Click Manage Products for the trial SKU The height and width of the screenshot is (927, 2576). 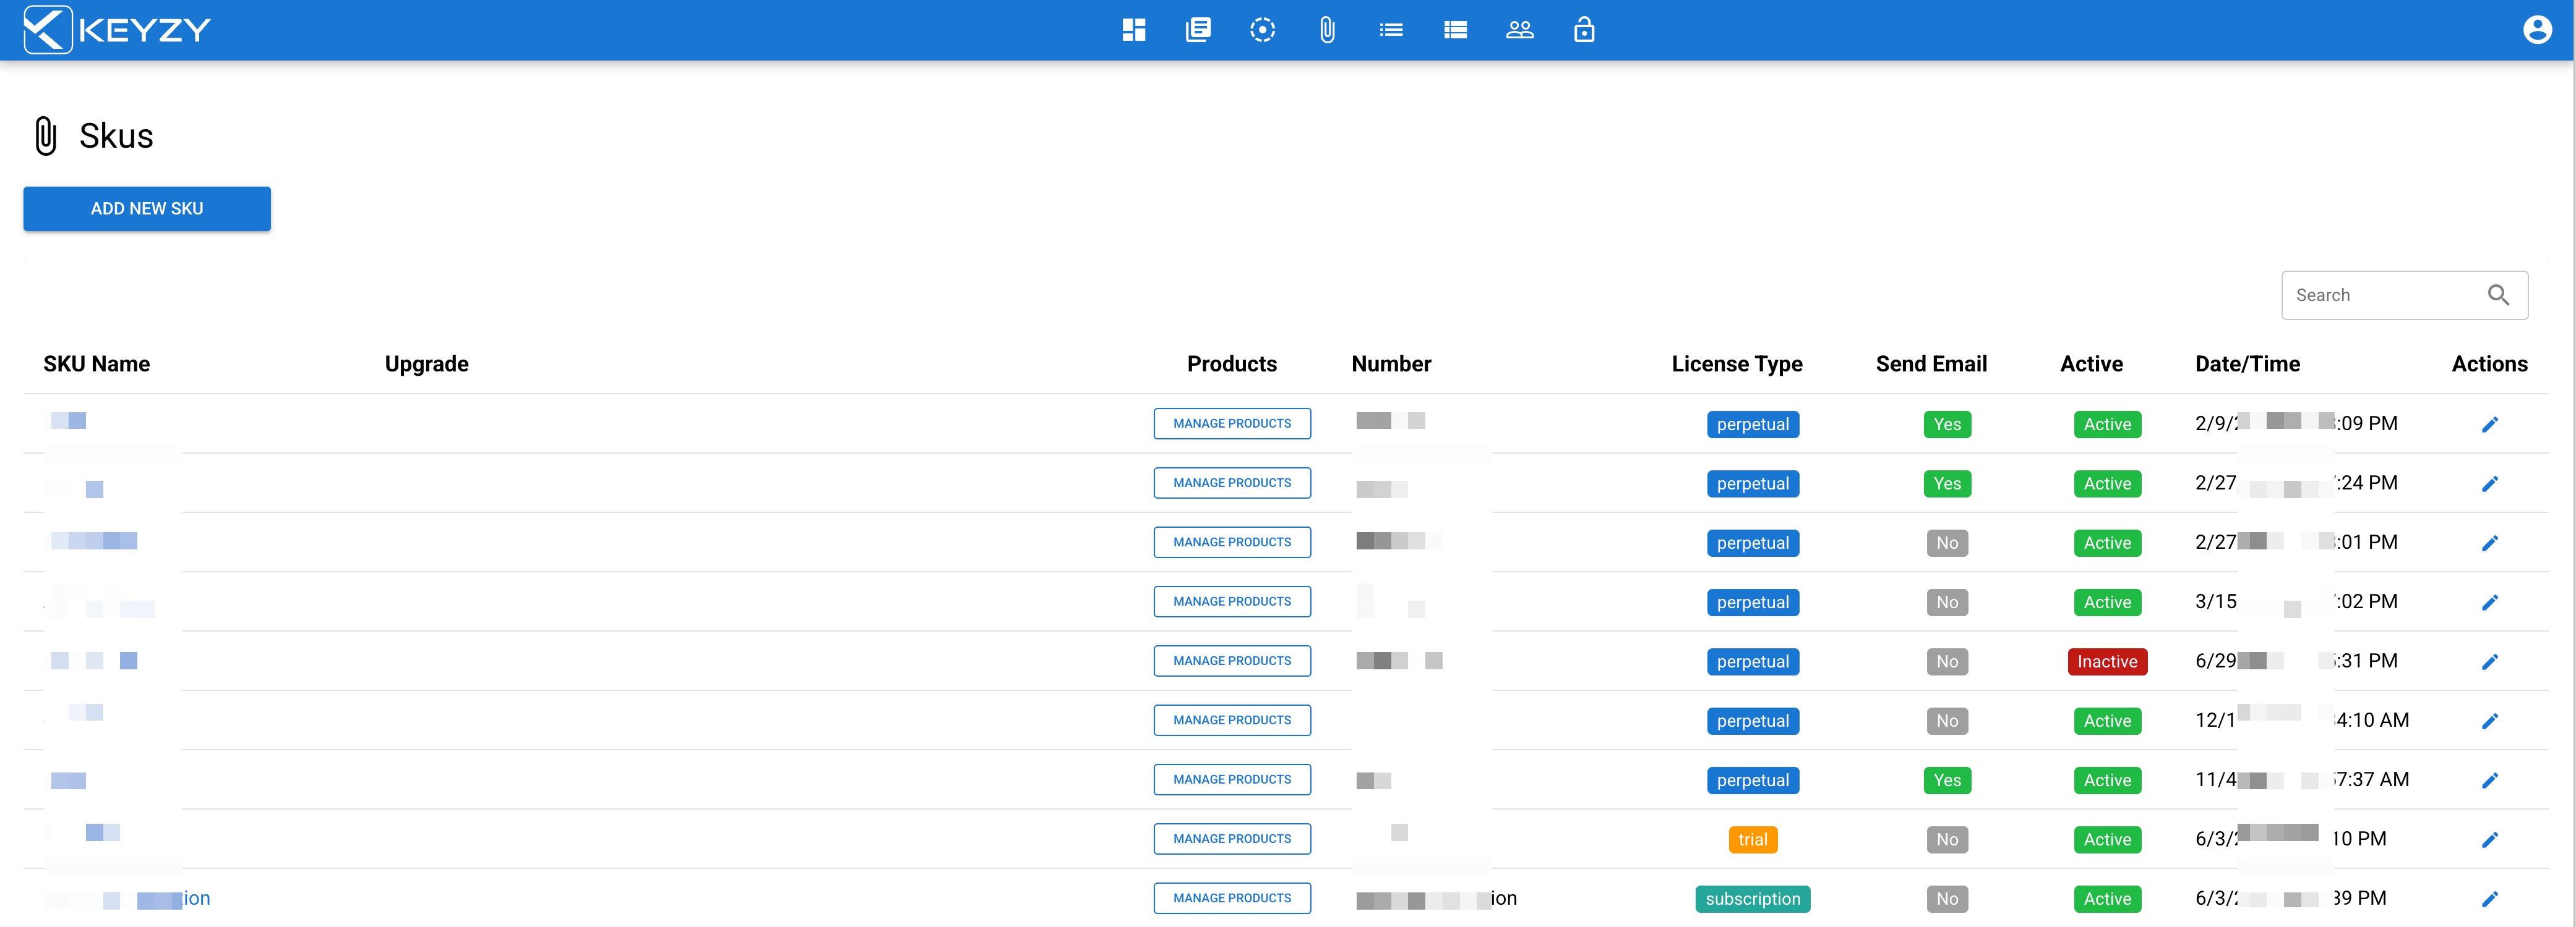tap(1232, 839)
